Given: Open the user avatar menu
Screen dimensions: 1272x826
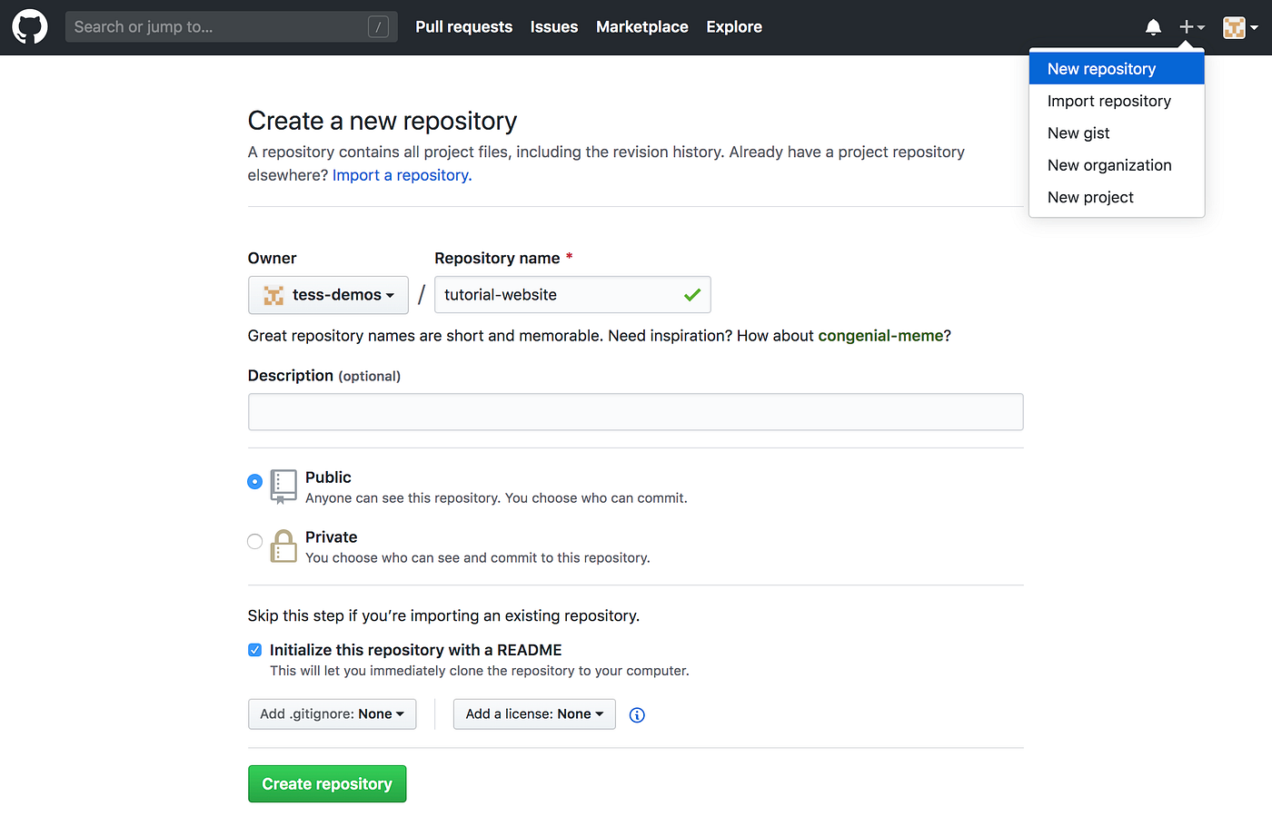Looking at the screenshot, I should (x=1240, y=27).
